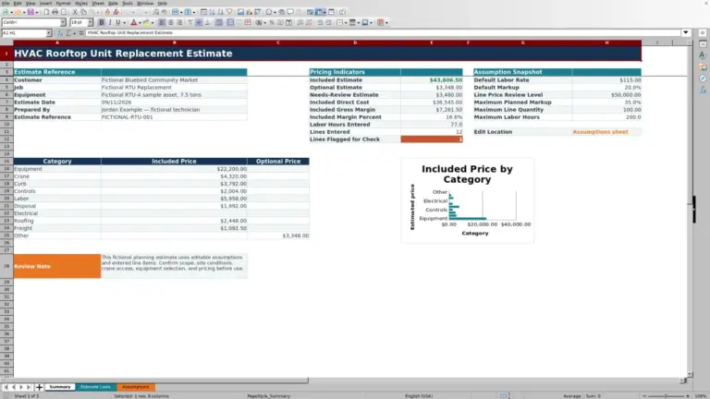Click the Print icon in toolbar

pyautogui.click(x=55, y=12)
